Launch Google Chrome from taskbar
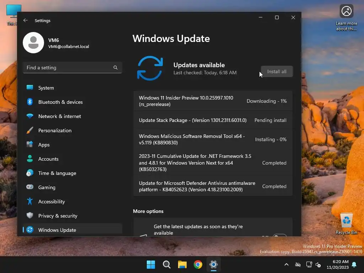This screenshot has height=273, width=364. click(198, 264)
